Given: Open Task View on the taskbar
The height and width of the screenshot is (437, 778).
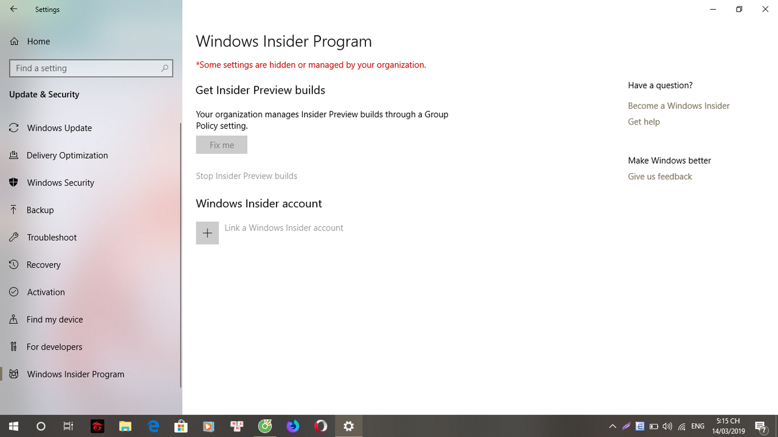Looking at the screenshot, I should (x=69, y=426).
